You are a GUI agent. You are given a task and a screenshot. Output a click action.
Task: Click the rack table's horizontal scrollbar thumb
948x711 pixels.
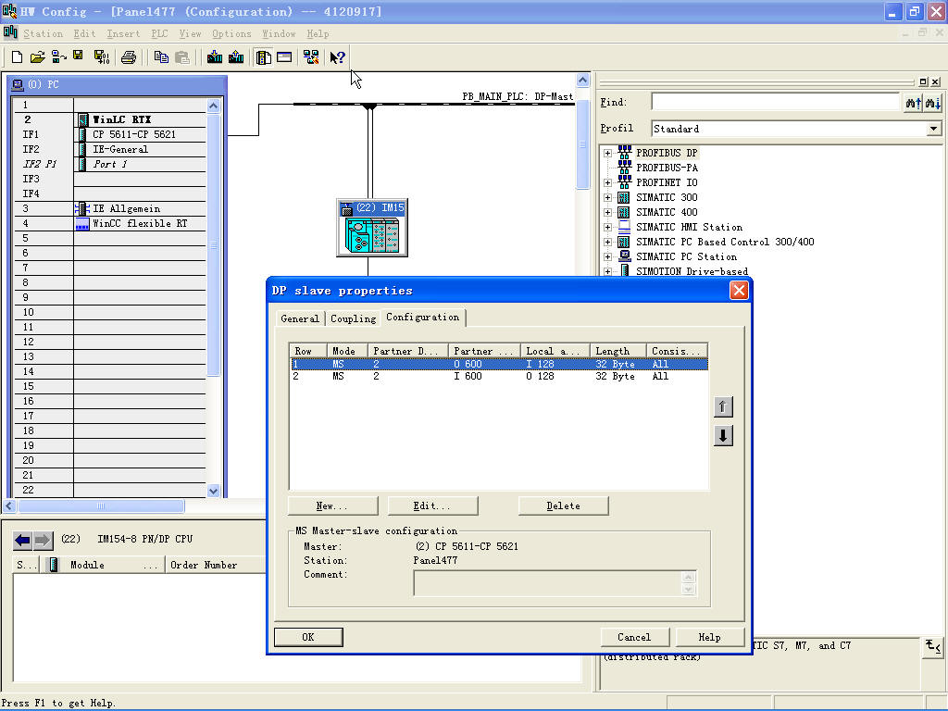(101, 506)
